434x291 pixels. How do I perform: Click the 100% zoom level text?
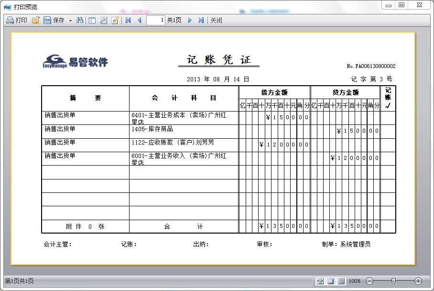coord(355,281)
